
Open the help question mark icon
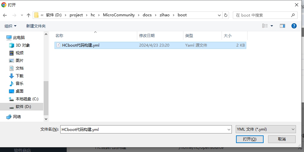(293, 26)
